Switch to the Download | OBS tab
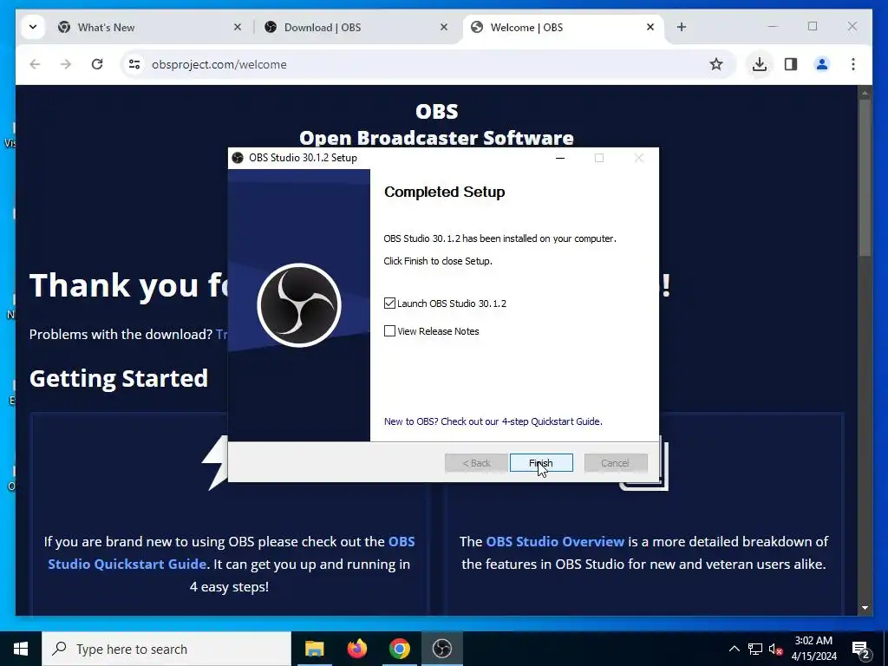This screenshot has height=666, width=888. 323,27
